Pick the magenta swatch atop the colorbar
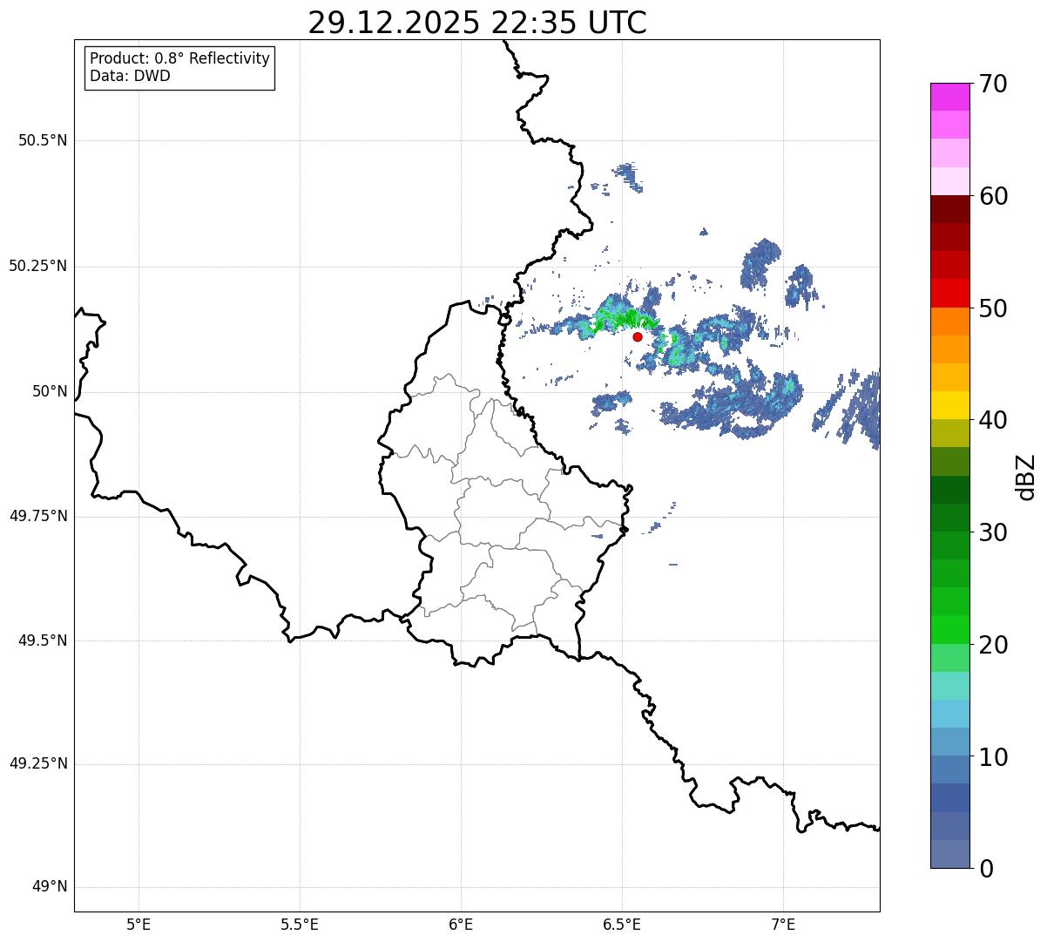Viewport: 1047px width, 942px height. 949,97
